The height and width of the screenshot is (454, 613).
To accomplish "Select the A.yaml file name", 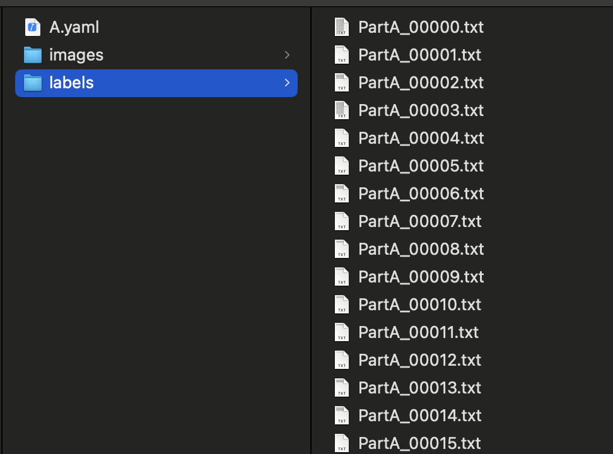I will [74, 27].
